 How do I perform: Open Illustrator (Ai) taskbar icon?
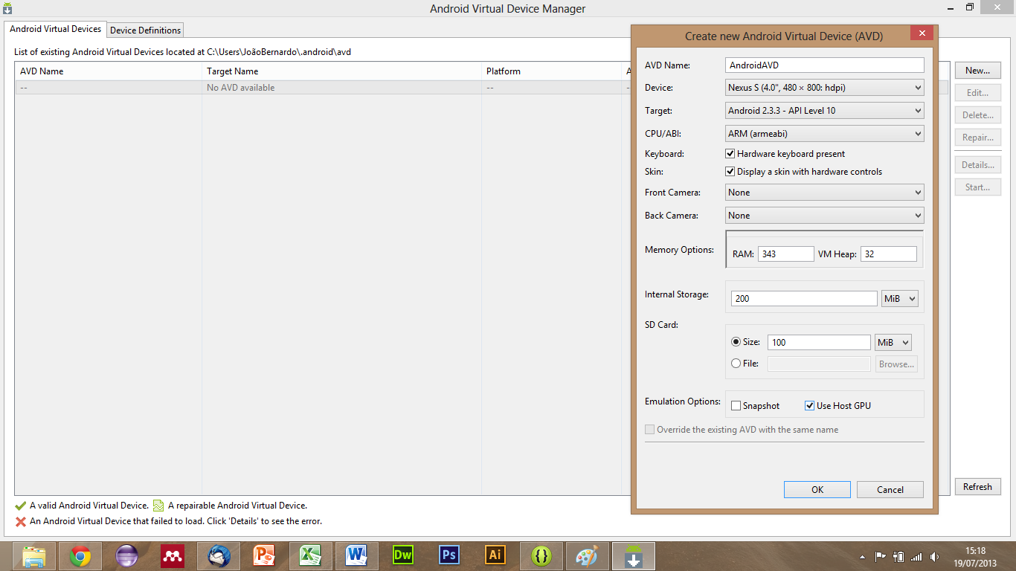coord(495,555)
